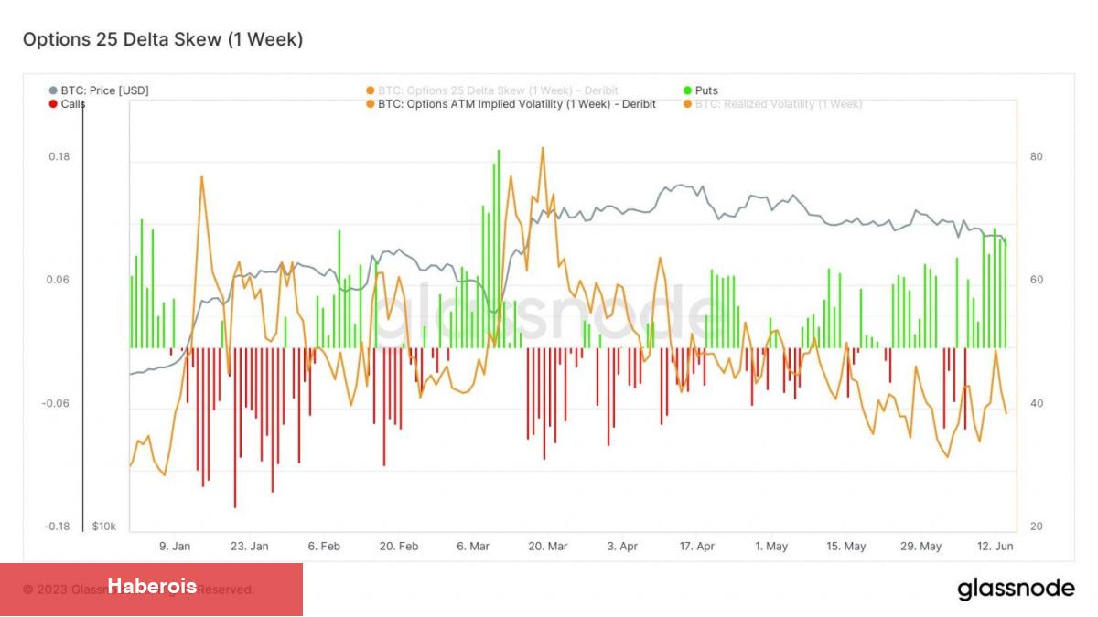The height and width of the screenshot is (617, 1098).
Task: Click the $10k price axis label
Action: coord(103,527)
